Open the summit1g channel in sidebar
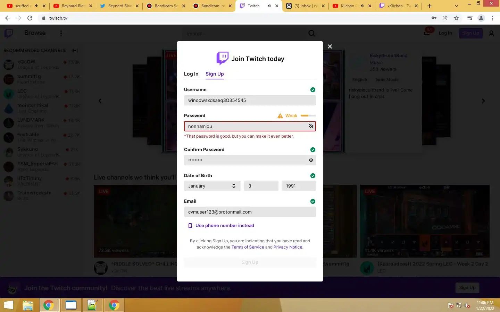The width and height of the screenshot is (500, 312). click(x=42, y=79)
